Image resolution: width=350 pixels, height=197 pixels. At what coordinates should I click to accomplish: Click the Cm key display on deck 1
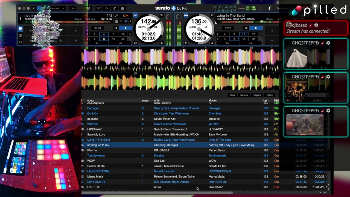pos(126,16)
